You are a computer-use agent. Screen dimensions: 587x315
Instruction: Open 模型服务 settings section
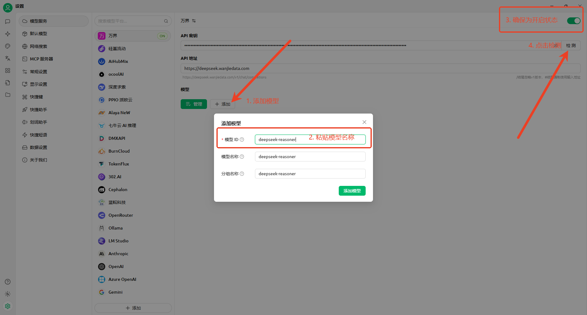coord(54,21)
